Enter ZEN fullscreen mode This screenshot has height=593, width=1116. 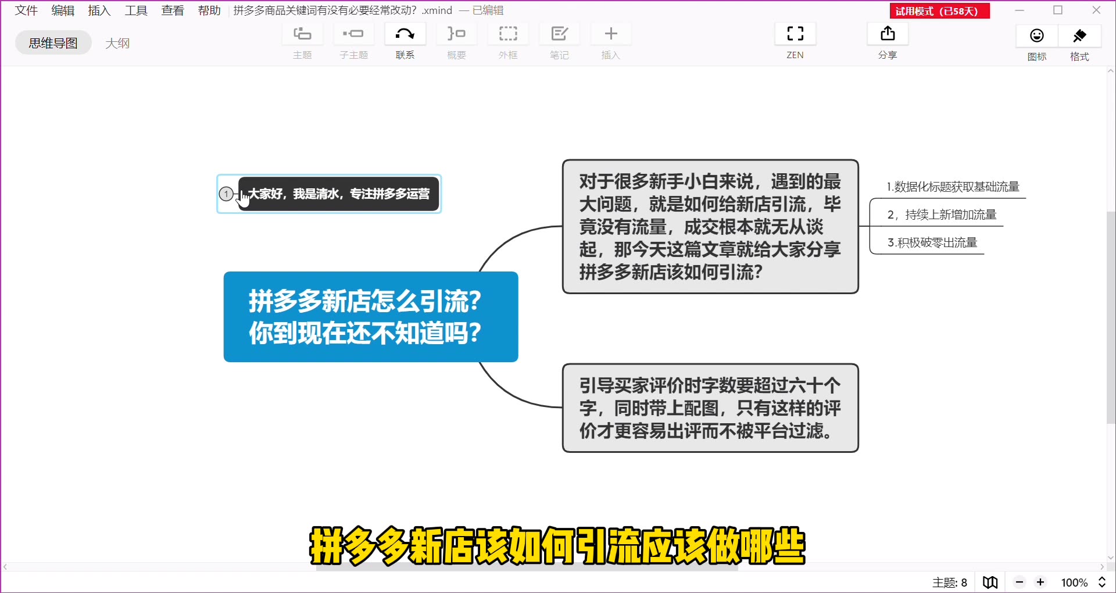point(795,34)
